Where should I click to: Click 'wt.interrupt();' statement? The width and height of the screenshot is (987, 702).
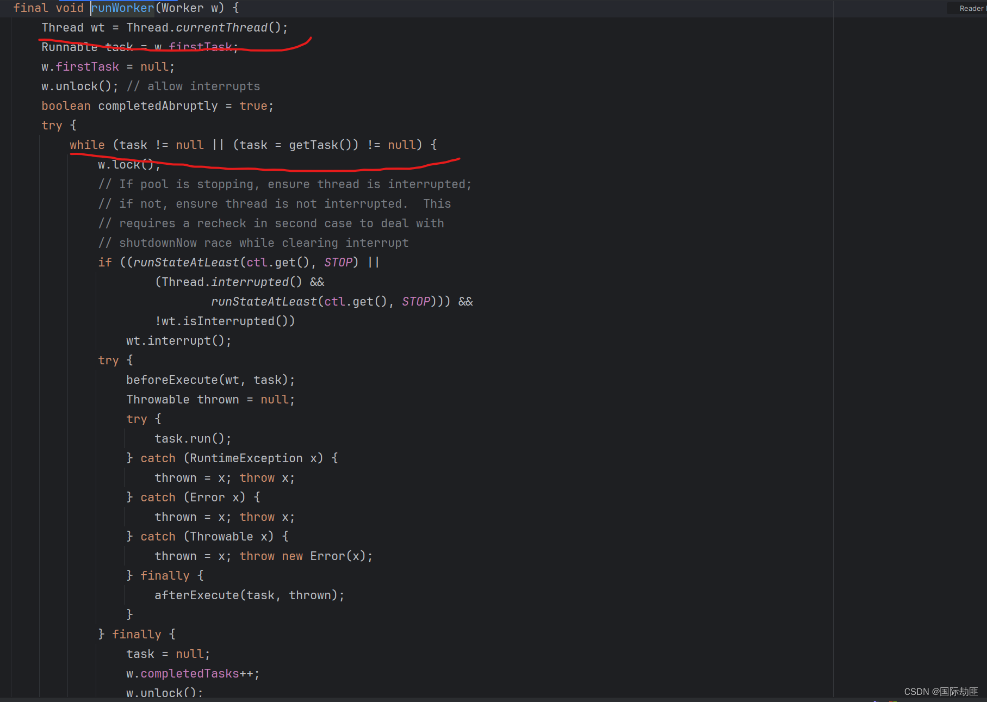(179, 341)
